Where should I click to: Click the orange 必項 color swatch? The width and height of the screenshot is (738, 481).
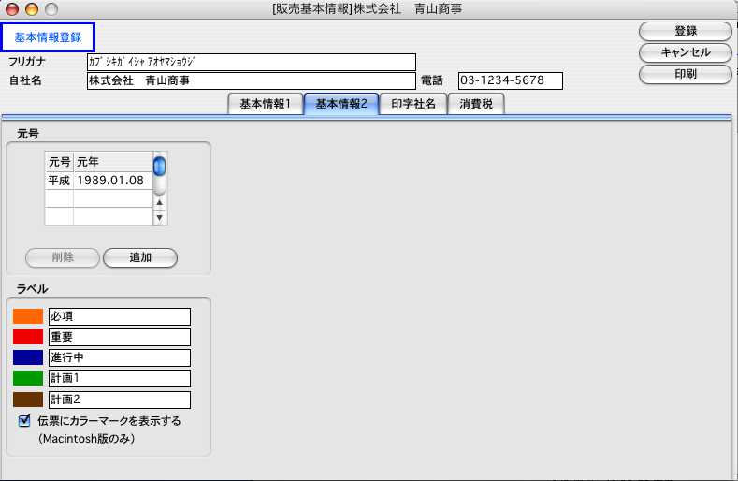[28, 316]
